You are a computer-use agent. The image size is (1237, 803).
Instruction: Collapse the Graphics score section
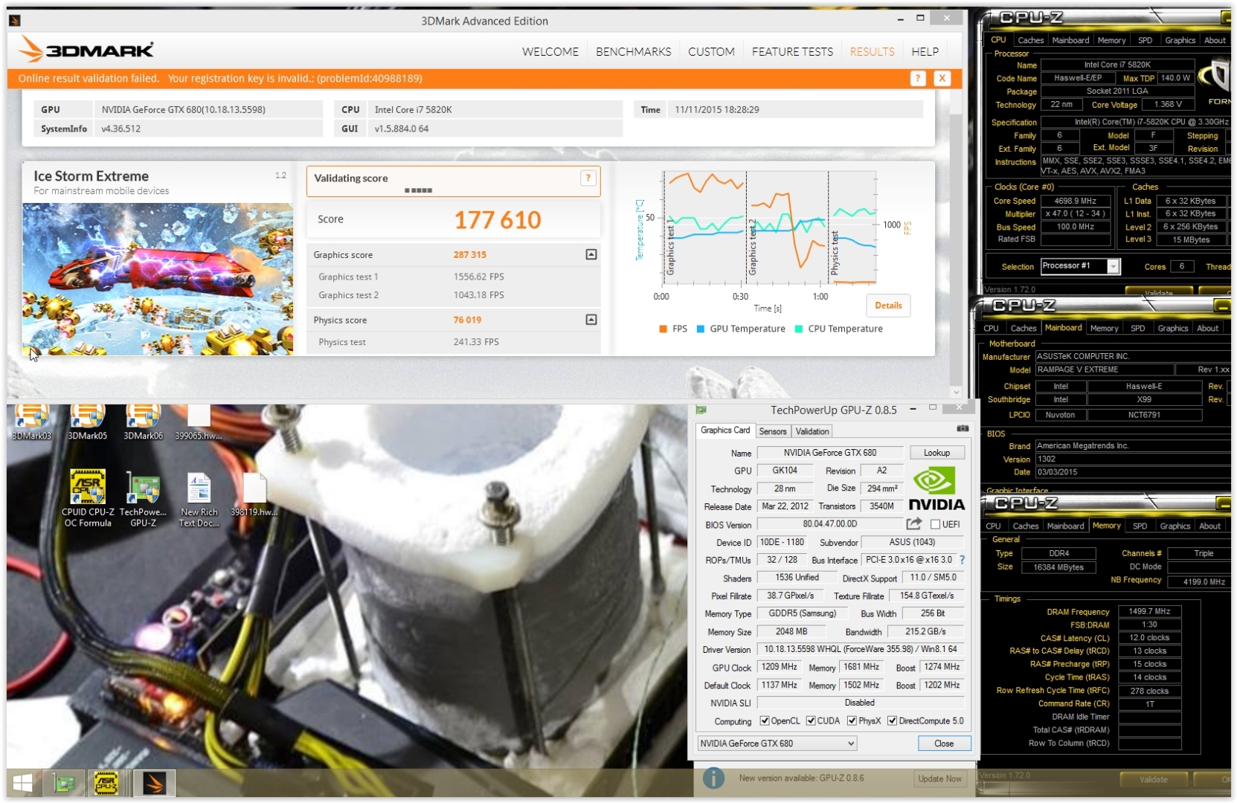(591, 254)
